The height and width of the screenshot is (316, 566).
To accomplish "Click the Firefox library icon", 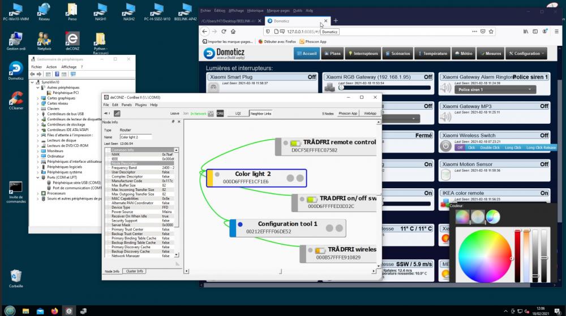I will [x=526, y=31].
